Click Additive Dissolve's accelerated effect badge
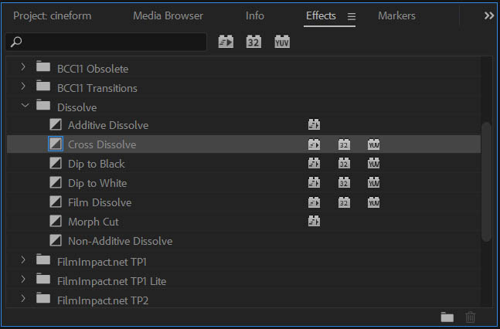The width and height of the screenshot is (500, 329). [314, 124]
